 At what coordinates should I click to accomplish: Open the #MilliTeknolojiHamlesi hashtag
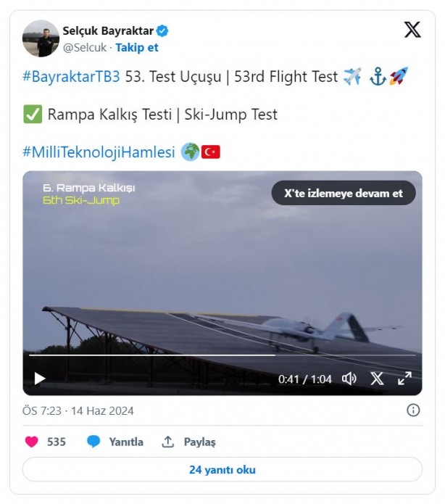click(99, 152)
